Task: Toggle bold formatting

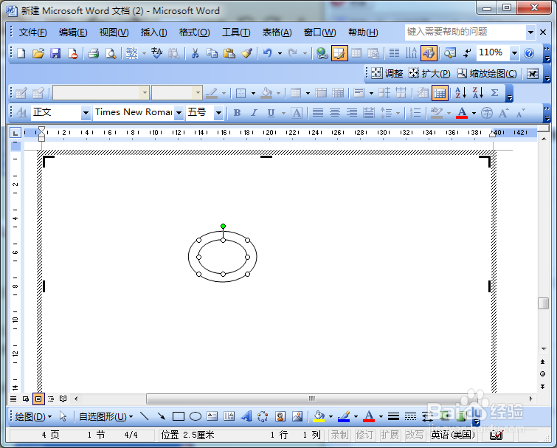Action: tap(237, 113)
